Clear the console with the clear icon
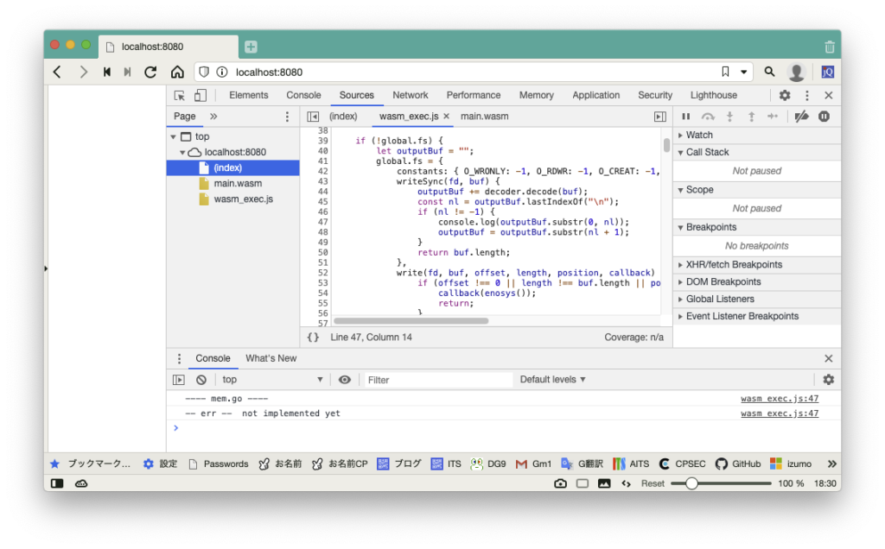 201,380
